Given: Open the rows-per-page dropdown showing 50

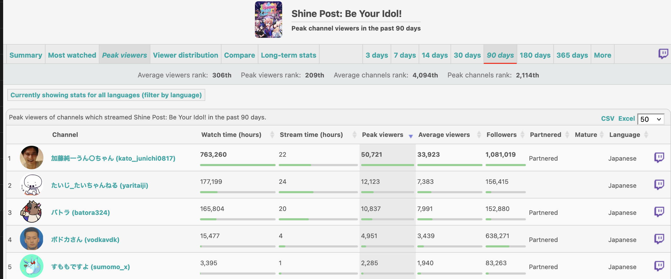Looking at the screenshot, I should (651, 119).
